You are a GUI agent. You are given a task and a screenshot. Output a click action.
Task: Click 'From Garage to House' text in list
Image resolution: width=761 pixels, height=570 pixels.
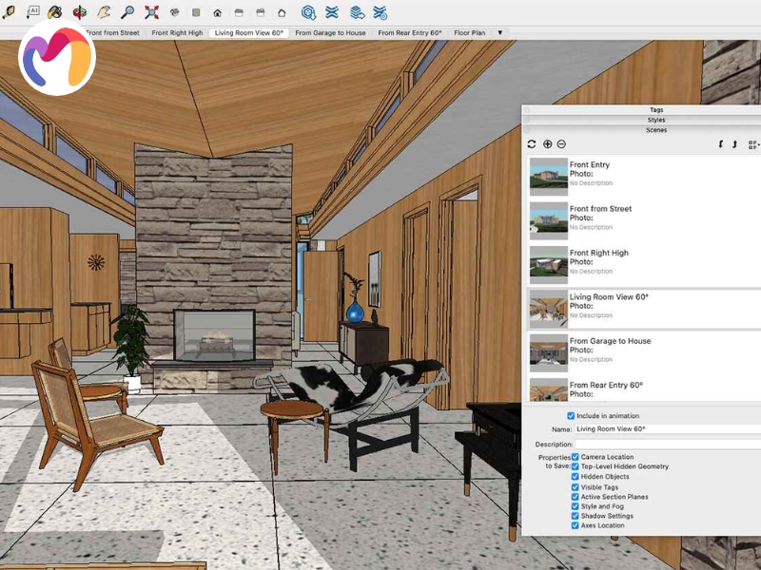pyautogui.click(x=610, y=341)
